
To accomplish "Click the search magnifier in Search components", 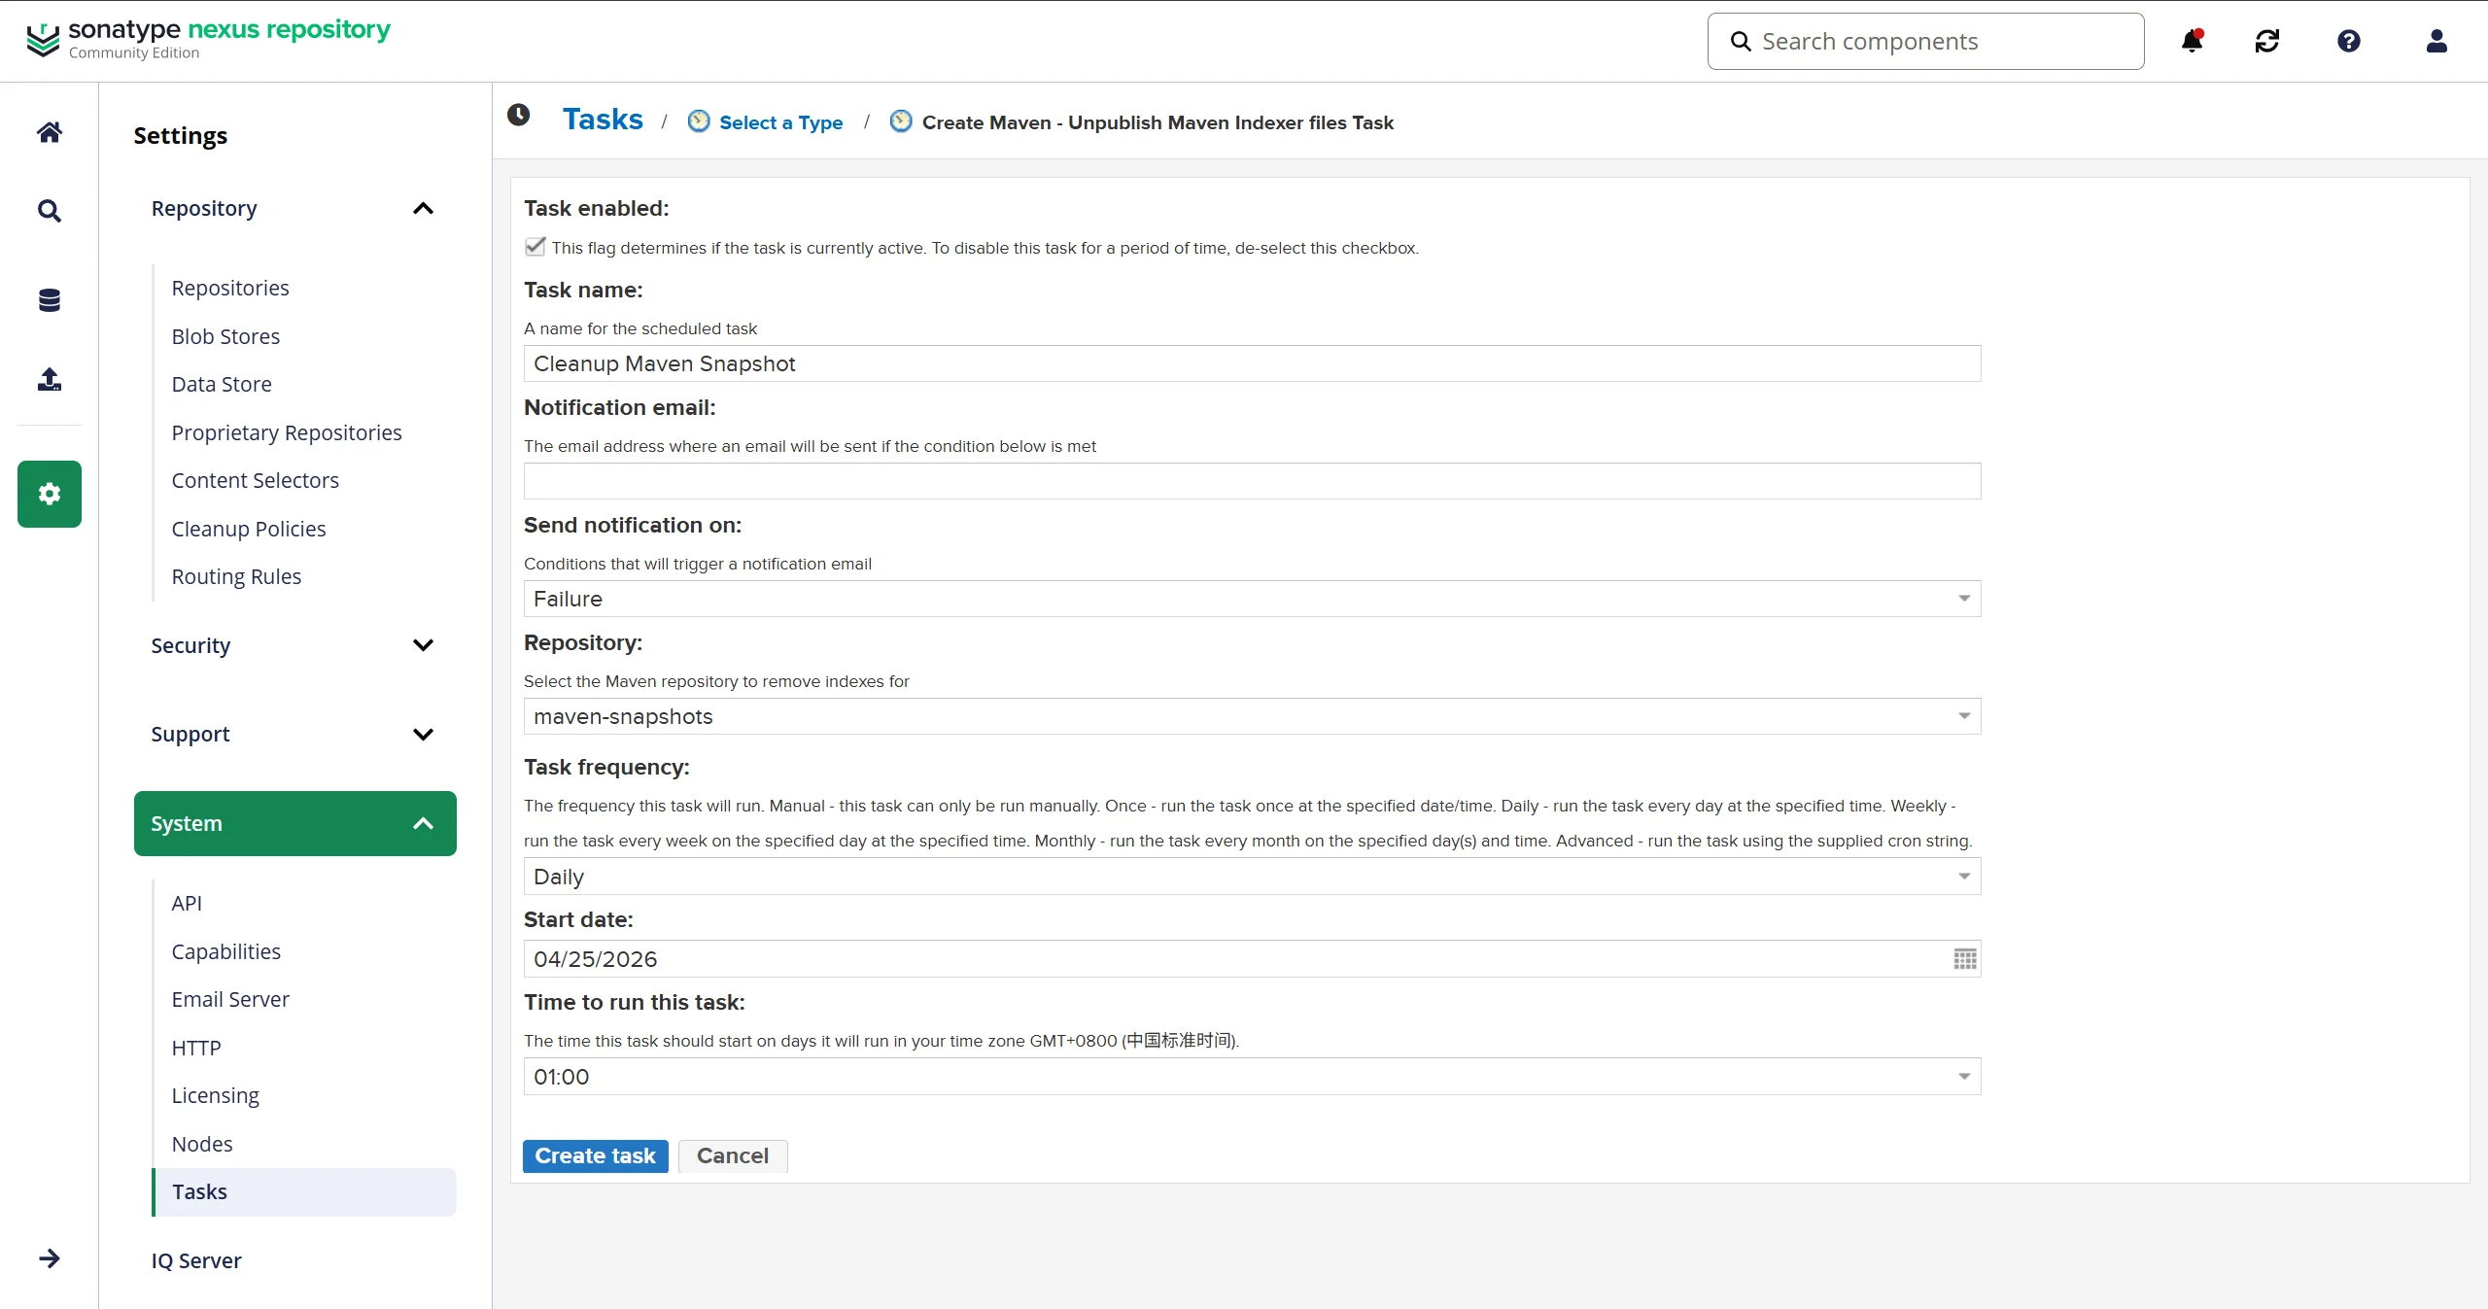I will click(x=1741, y=42).
